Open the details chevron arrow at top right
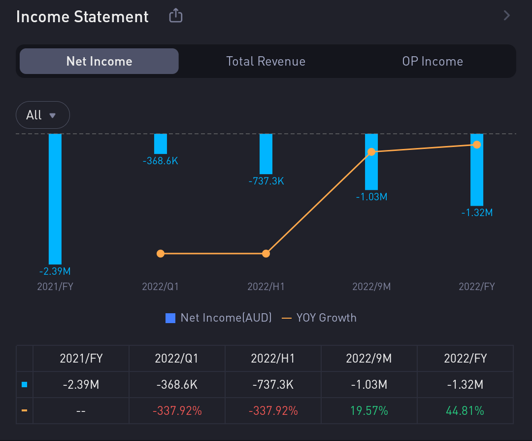The width and height of the screenshot is (532, 441). pyautogui.click(x=506, y=15)
